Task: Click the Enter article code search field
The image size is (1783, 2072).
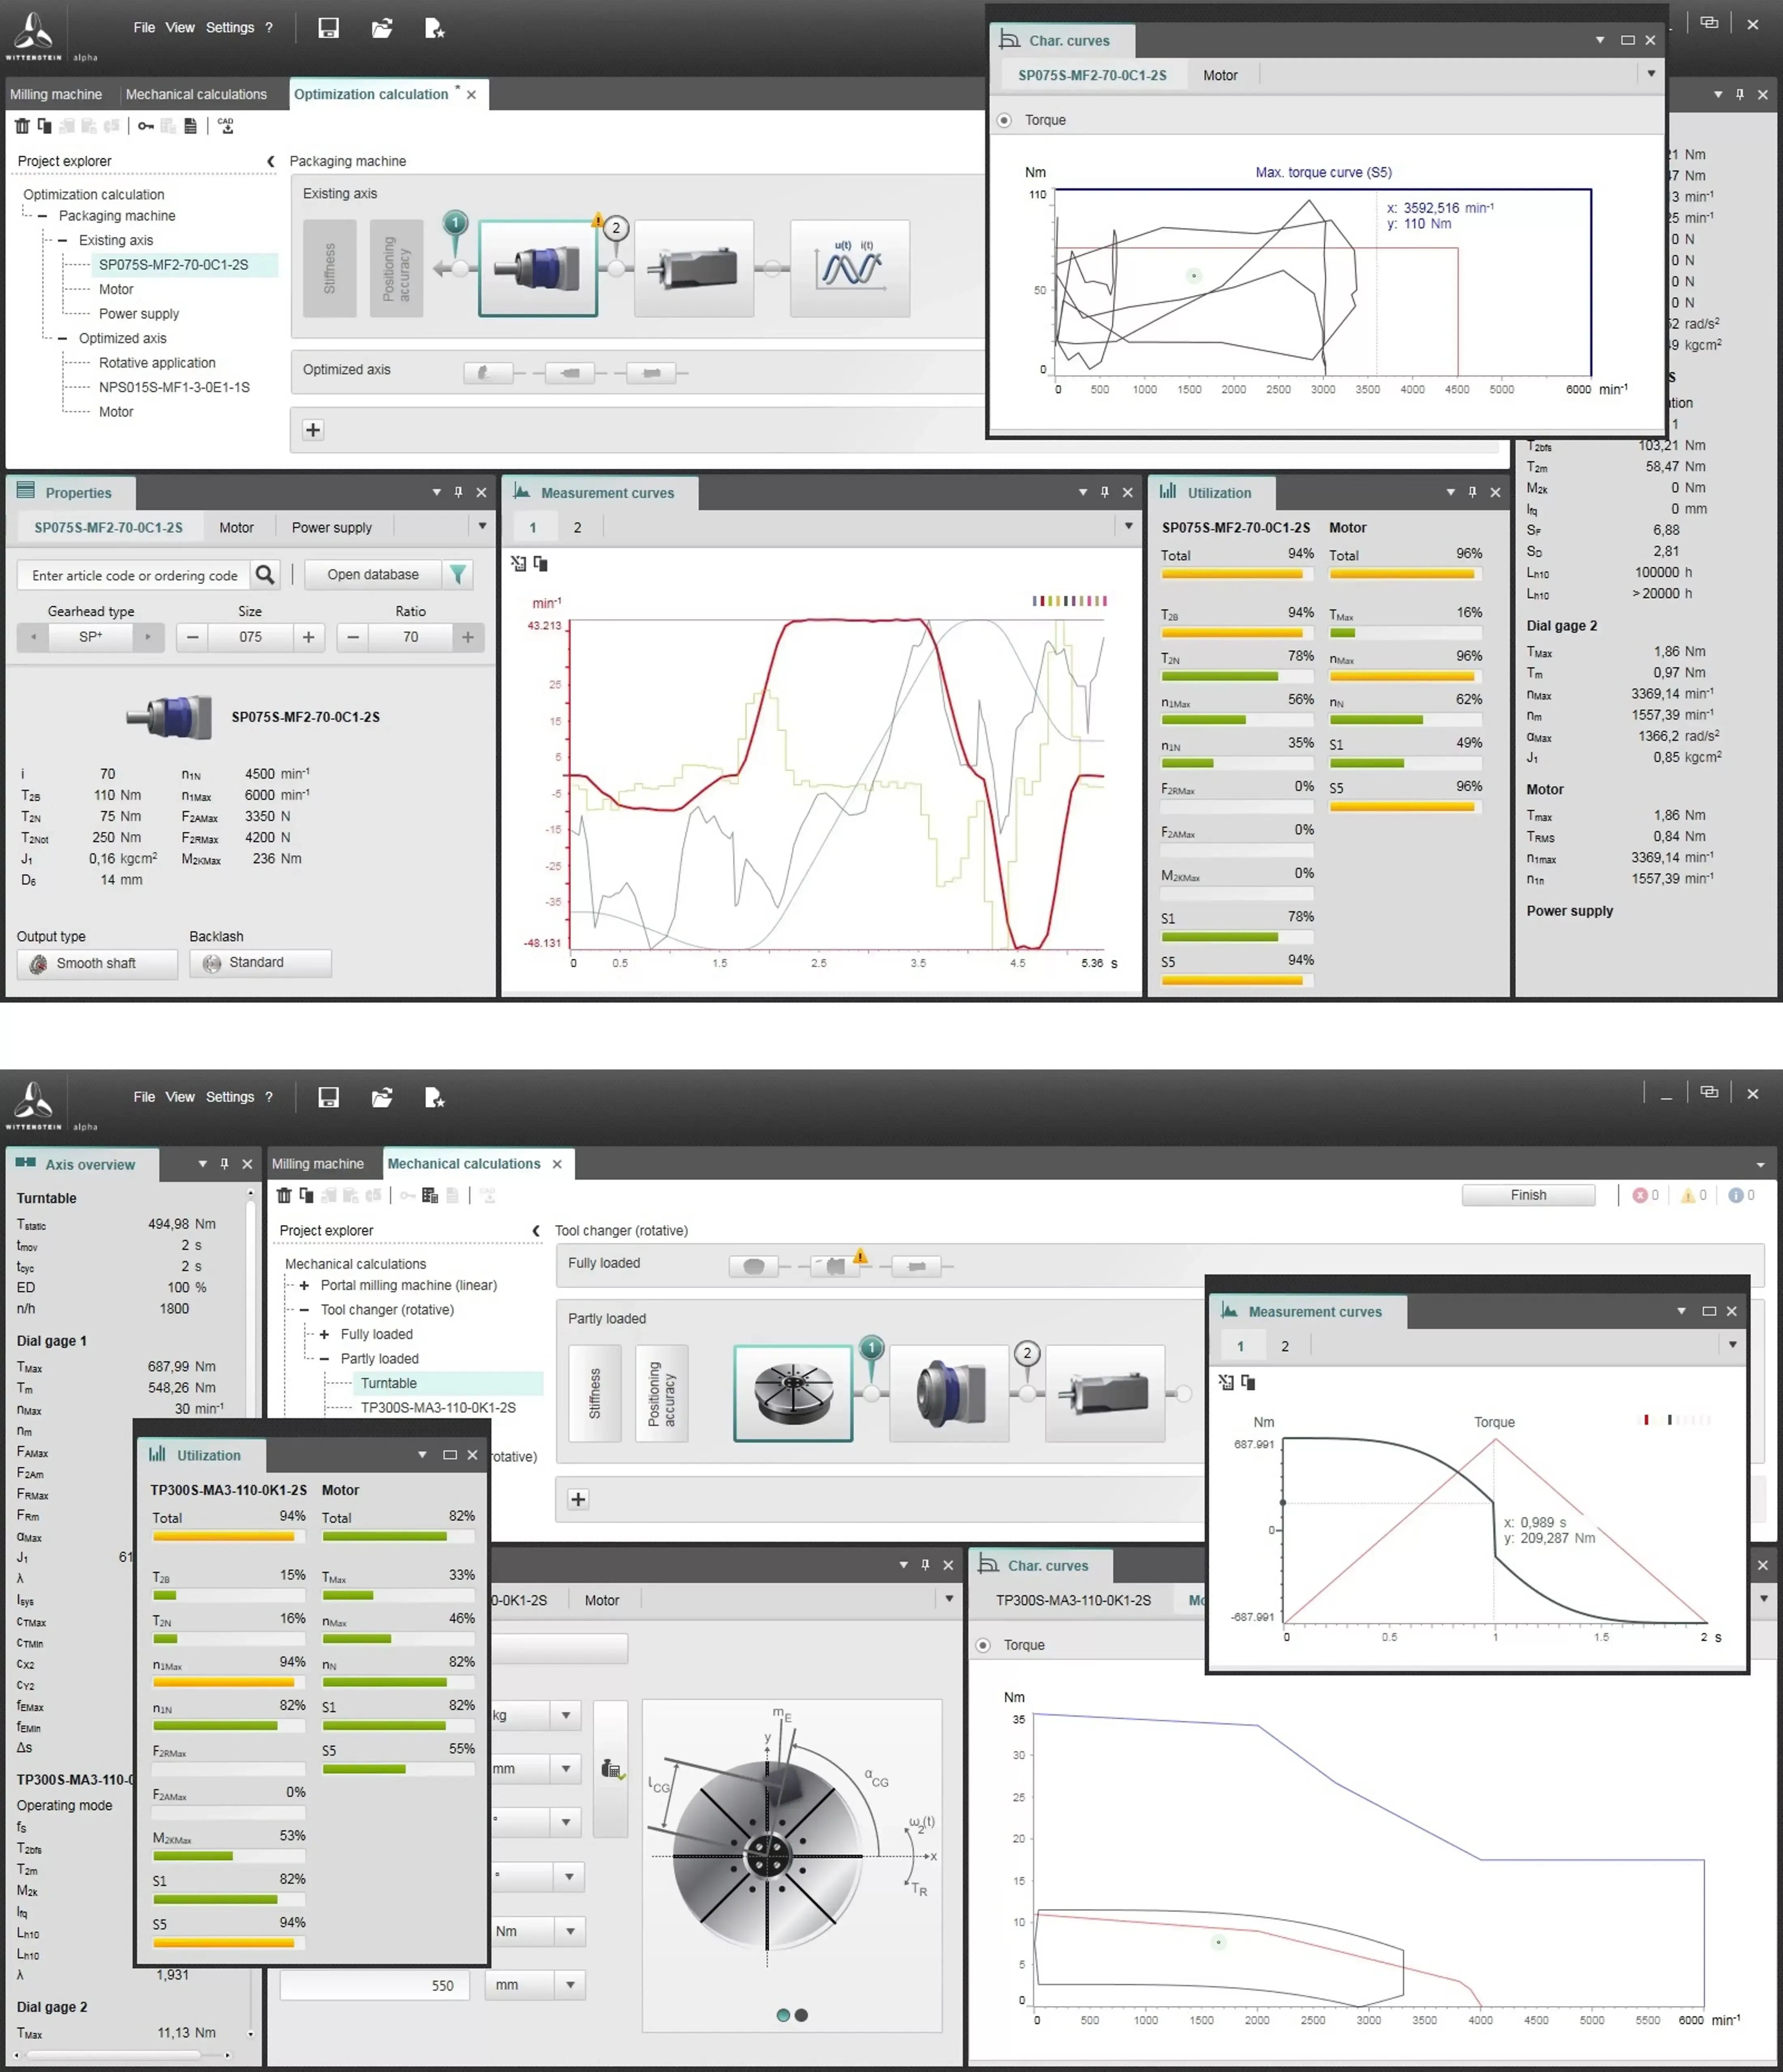Action: pos(134,575)
